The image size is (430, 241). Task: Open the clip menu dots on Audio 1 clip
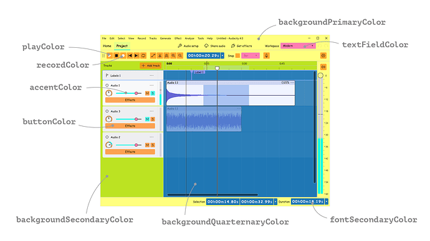[292, 83]
